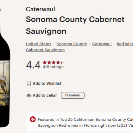This screenshot has height=133, width=133.
Task: Click the Premium badge button
Action: (73, 95)
